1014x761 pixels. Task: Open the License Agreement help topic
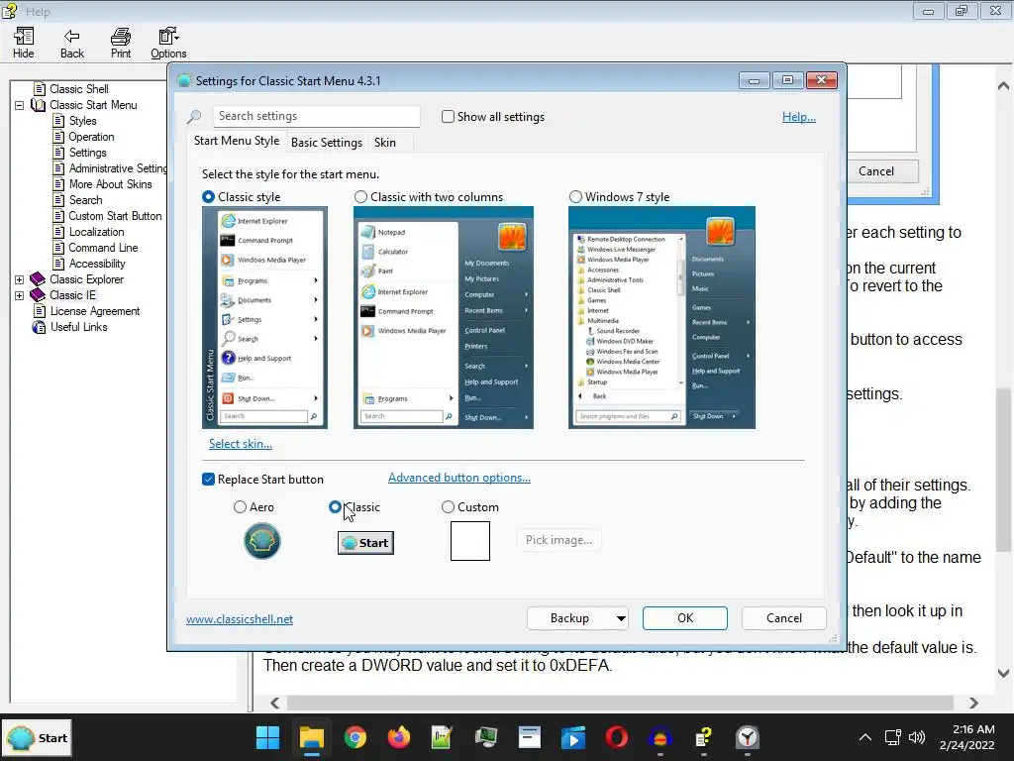[95, 311]
